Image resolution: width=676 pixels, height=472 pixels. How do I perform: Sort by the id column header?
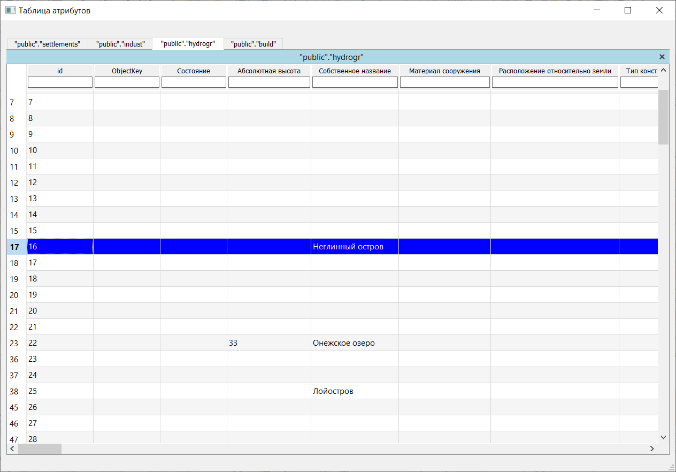coord(60,71)
